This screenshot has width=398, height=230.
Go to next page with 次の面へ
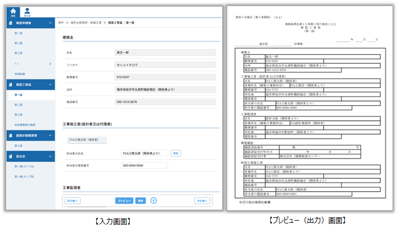coord(202,201)
